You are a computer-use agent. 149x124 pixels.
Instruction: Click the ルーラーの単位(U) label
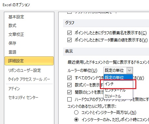pos(82,70)
